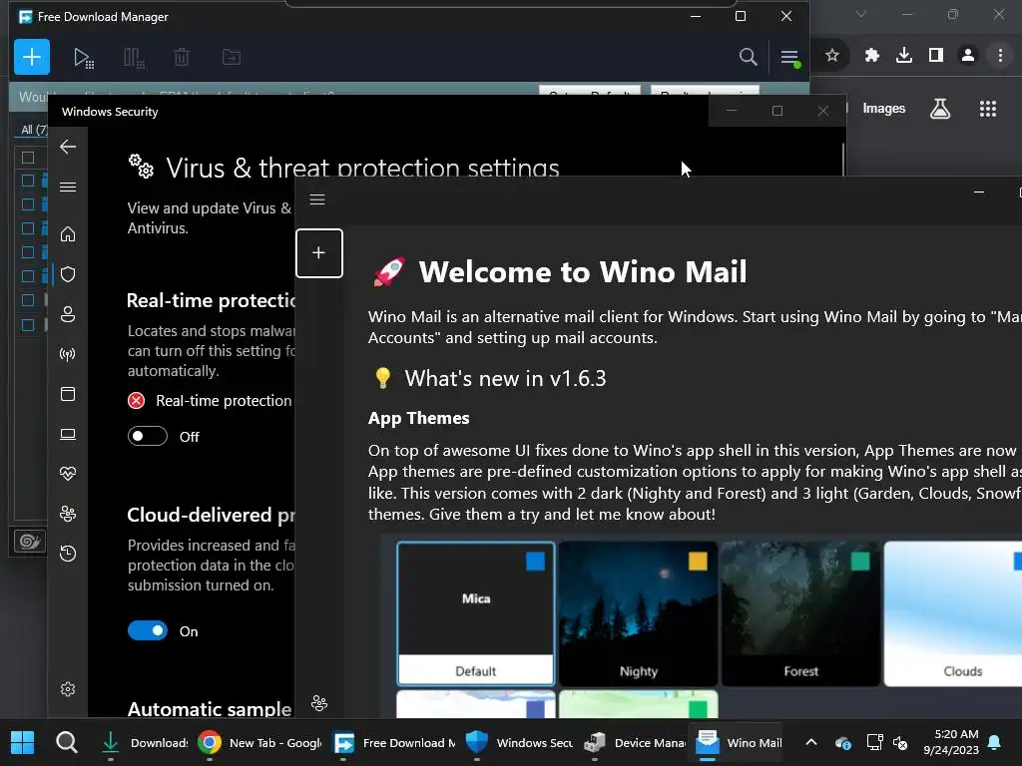Switch to New Tab - Google Chrome taskbar item
Image resolution: width=1022 pixels, height=766 pixels.
(258, 742)
